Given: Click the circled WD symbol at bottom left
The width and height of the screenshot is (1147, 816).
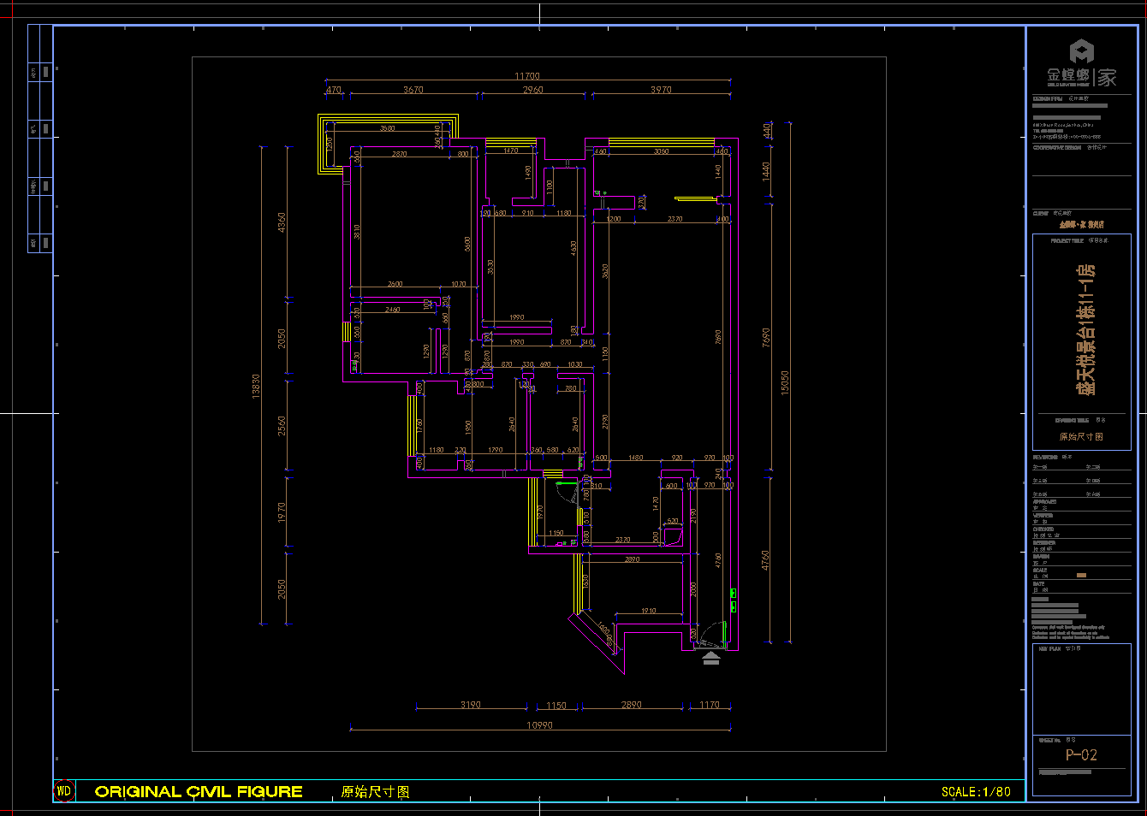Looking at the screenshot, I should tap(64, 791).
